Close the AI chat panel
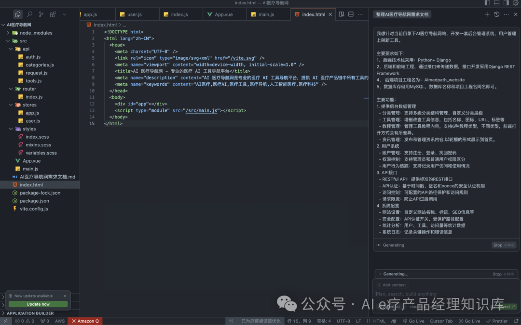The width and height of the screenshot is (521, 325). (x=515, y=14)
